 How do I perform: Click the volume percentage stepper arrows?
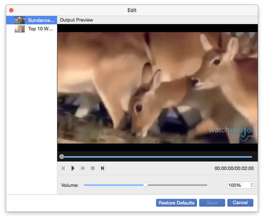(x=252, y=185)
